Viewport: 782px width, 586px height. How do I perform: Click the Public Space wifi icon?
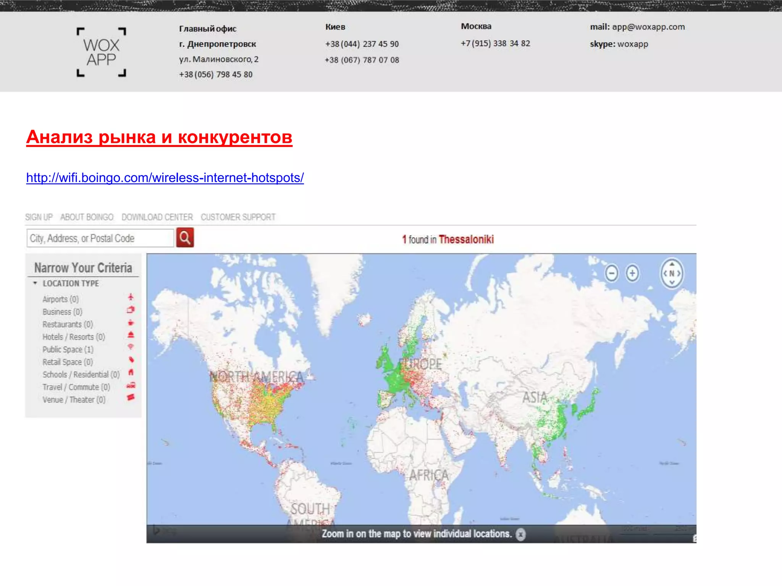tap(131, 347)
